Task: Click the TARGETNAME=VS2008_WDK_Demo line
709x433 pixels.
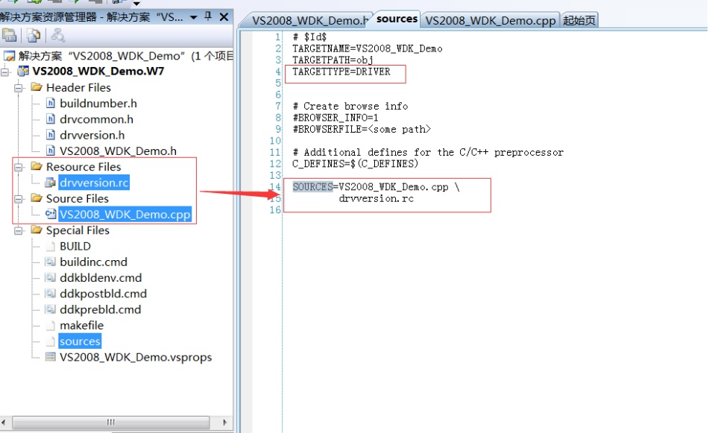Action: point(367,48)
